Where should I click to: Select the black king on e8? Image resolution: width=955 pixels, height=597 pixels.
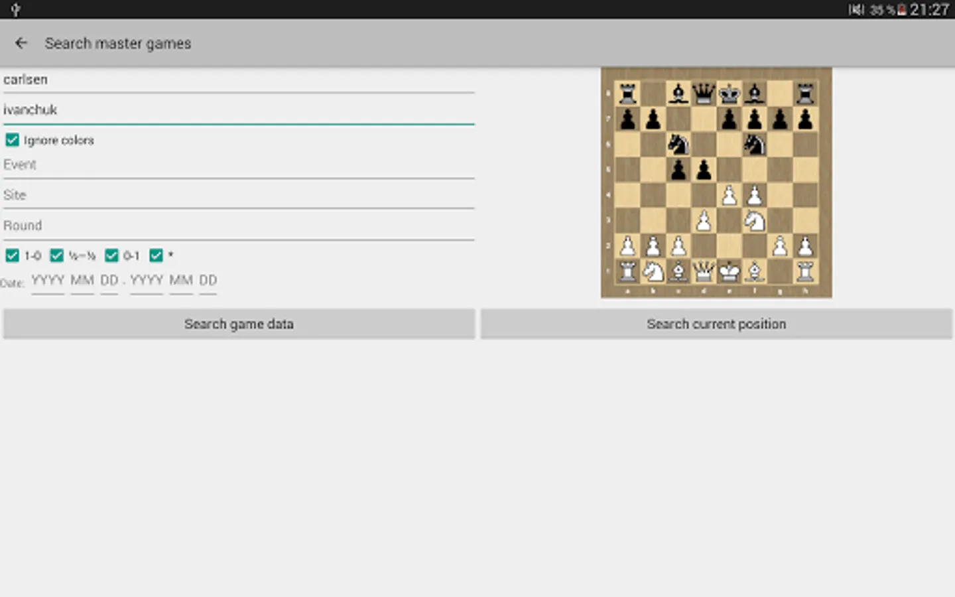click(x=729, y=94)
